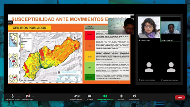Click the Grabar record icon
Viewport: 190px width, 107px height.
click(121, 96)
